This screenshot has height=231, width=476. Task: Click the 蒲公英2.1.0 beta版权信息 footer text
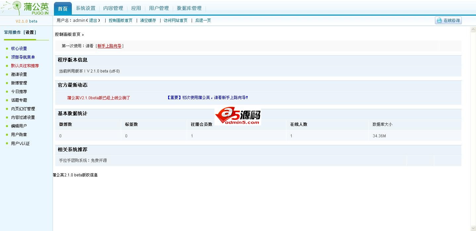tap(75, 175)
